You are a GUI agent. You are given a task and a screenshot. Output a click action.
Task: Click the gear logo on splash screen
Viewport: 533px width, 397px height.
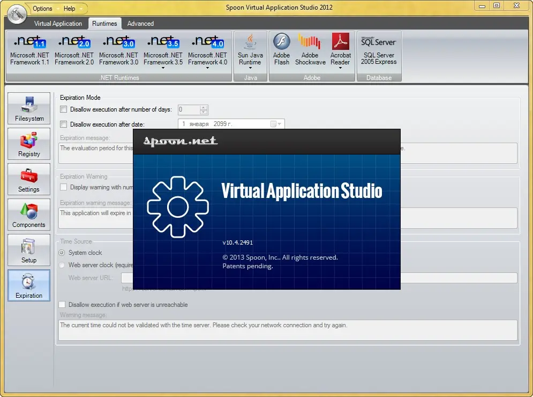coord(178,207)
